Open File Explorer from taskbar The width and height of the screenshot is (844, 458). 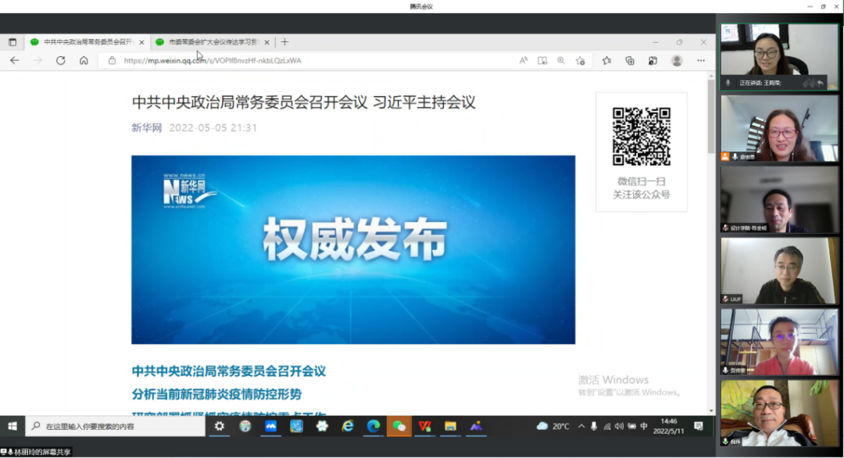pyautogui.click(x=451, y=426)
